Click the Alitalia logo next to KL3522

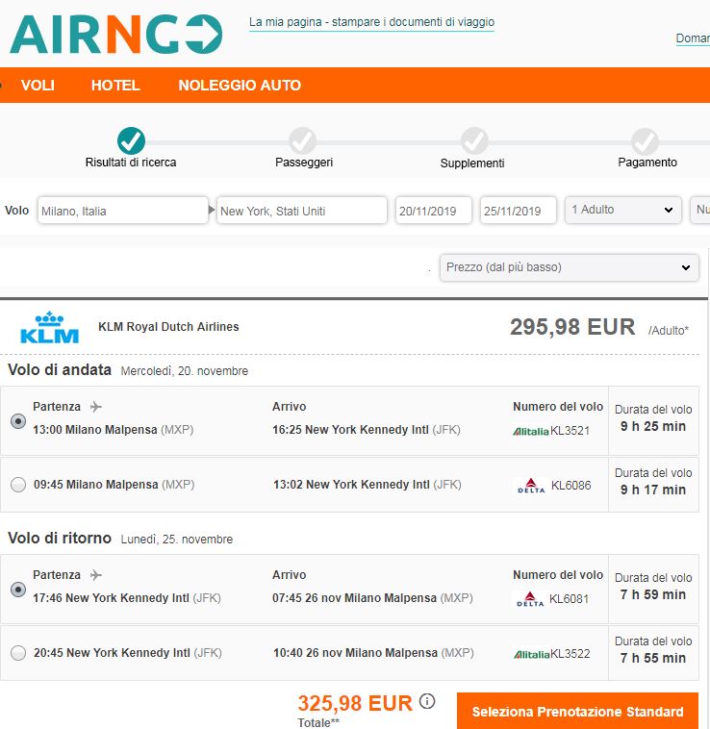[x=532, y=655]
